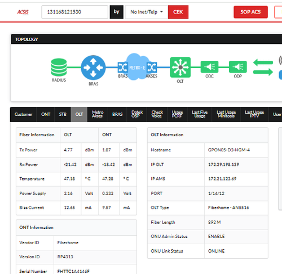The width and height of the screenshot is (282, 274).
Task: Select ONT Rx Power value -18.42
Action: click(108, 164)
